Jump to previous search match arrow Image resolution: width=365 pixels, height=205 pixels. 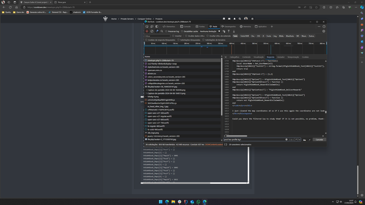296,140
